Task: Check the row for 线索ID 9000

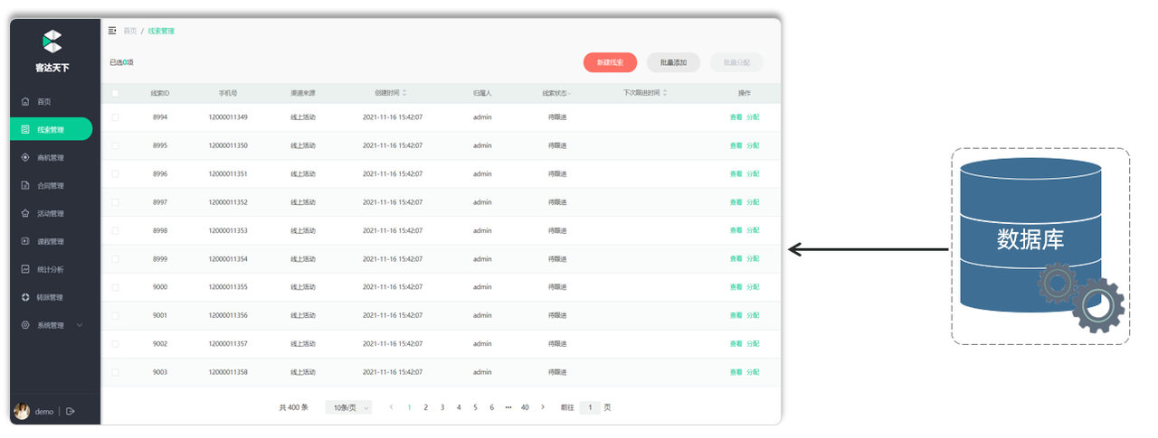Action: tap(115, 287)
